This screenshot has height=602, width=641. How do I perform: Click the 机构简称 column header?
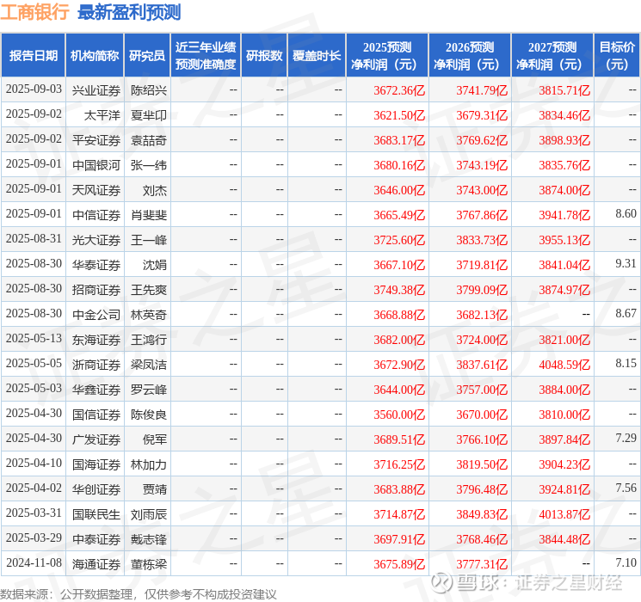click(x=95, y=56)
